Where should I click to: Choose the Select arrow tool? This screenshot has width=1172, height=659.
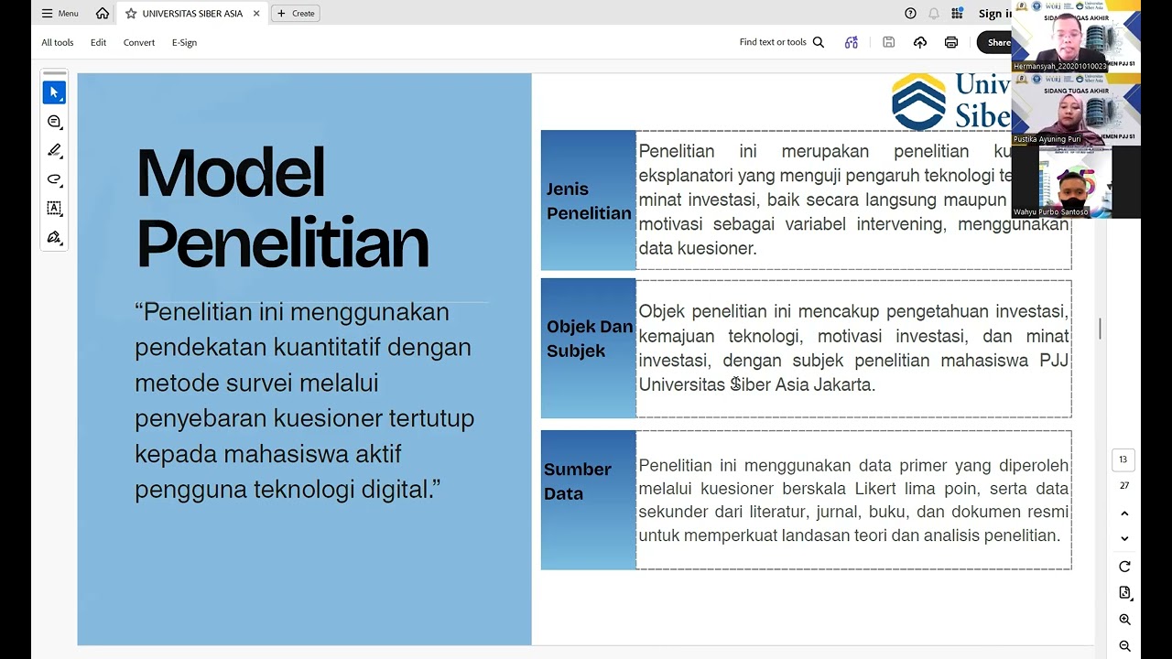54,92
